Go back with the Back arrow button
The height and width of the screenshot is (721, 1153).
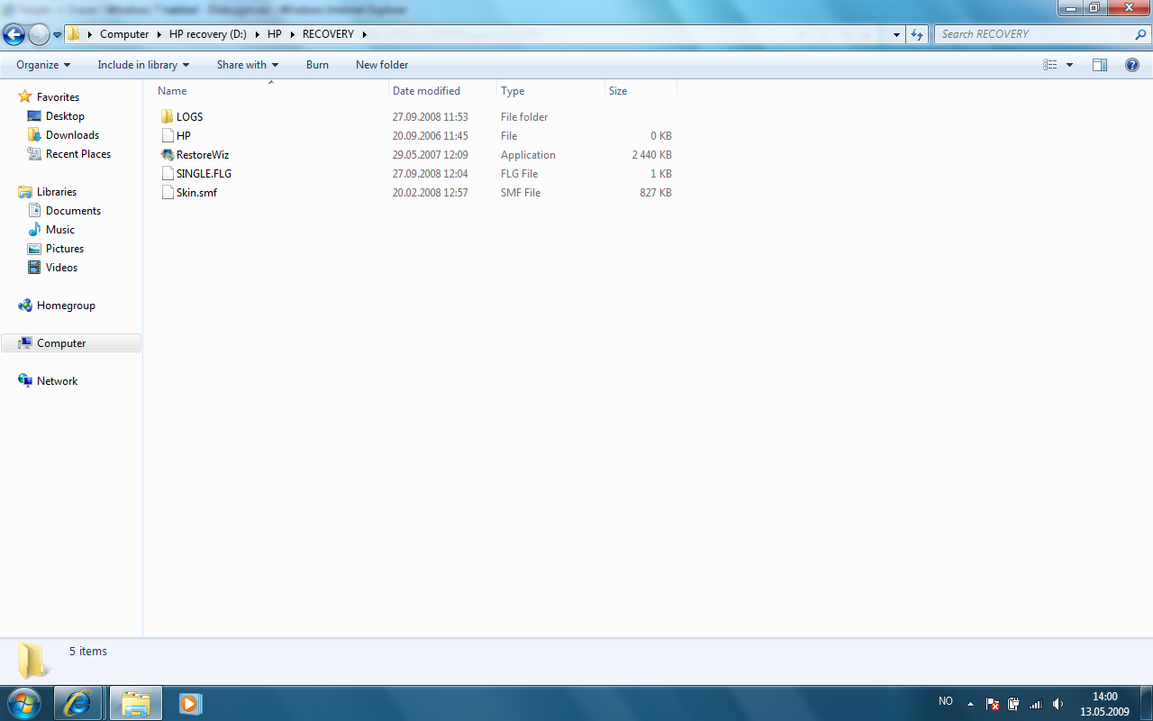click(x=14, y=35)
